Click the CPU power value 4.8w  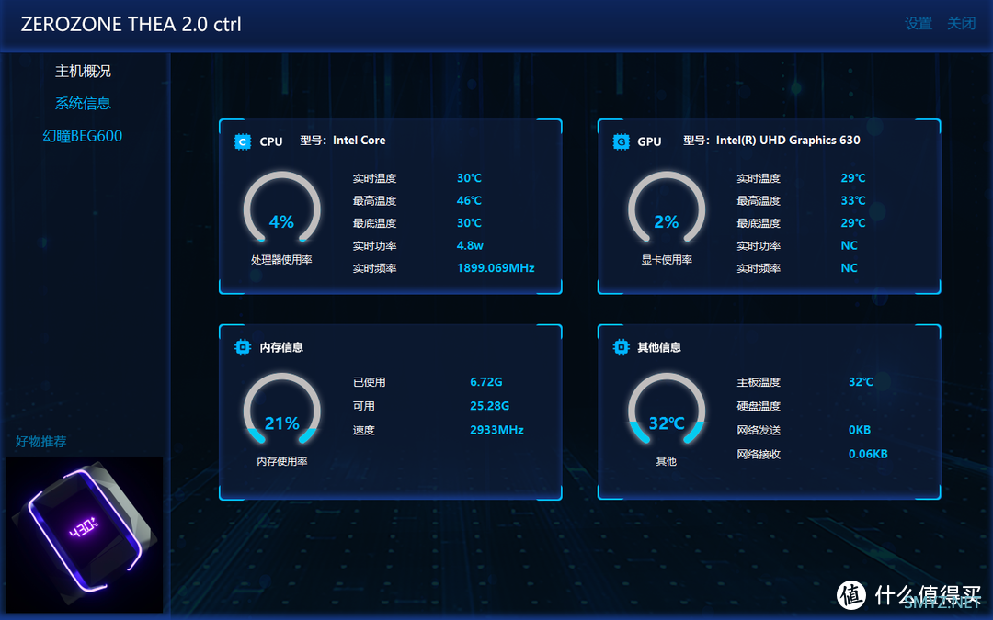point(470,245)
